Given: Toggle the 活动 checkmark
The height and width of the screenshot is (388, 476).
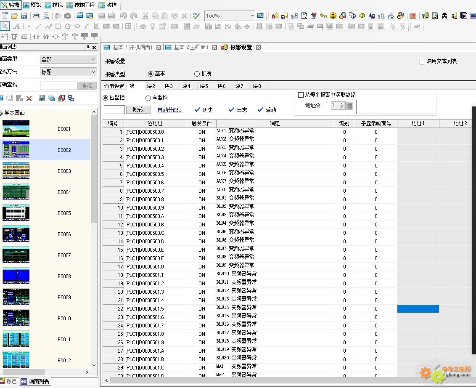Looking at the screenshot, I should point(260,110).
